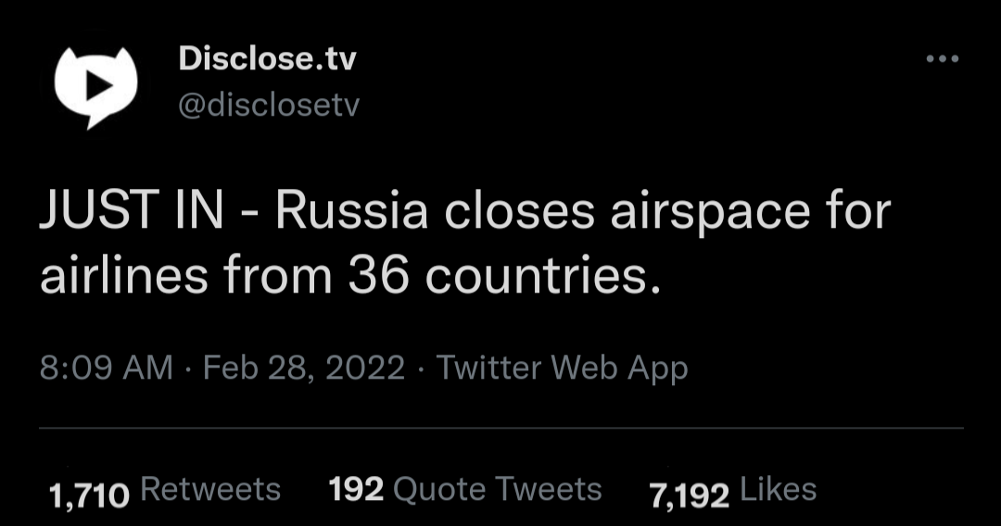
Task: Click the Feb 28, 2022 date
Action: pyautogui.click(x=303, y=369)
